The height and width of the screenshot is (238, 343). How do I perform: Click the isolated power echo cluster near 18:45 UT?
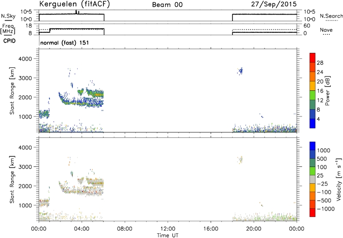pos(241,71)
